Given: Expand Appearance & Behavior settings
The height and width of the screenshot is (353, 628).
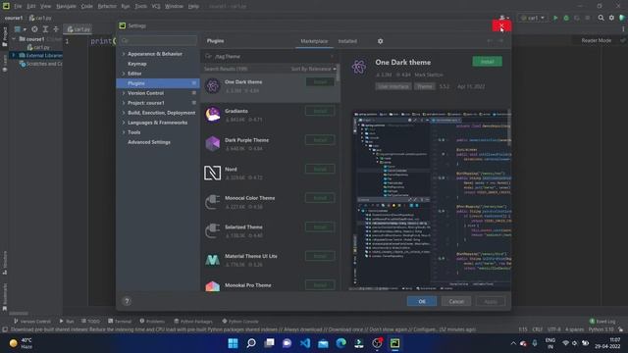Looking at the screenshot, I should [x=124, y=54].
